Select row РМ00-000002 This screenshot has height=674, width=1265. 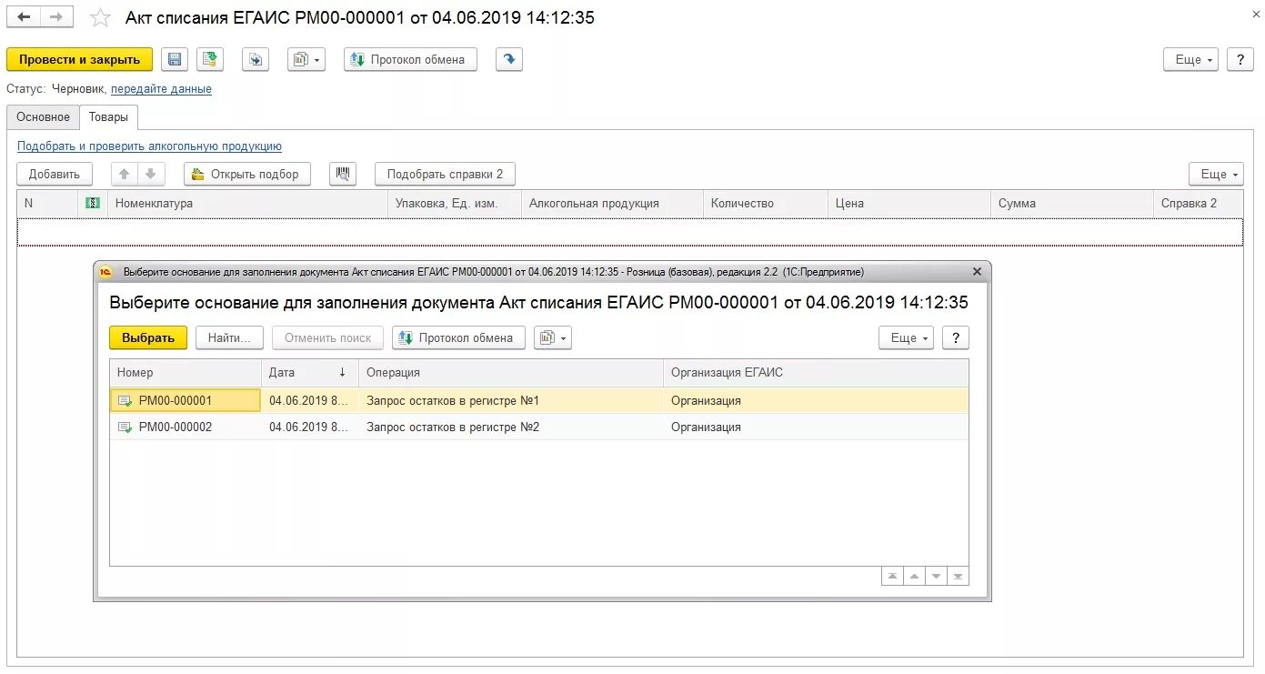click(539, 428)
